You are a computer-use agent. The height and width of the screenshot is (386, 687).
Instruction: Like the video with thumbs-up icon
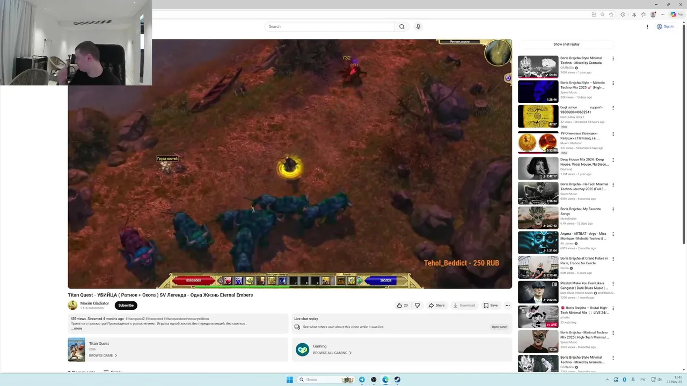point(402,305)
